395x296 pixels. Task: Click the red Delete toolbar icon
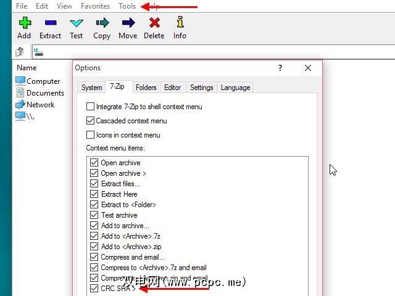[154, 22]
